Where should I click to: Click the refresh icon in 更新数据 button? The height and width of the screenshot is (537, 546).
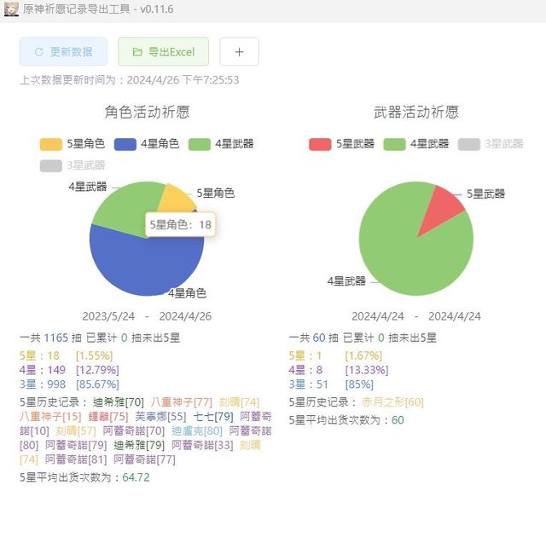click(38, 52)
